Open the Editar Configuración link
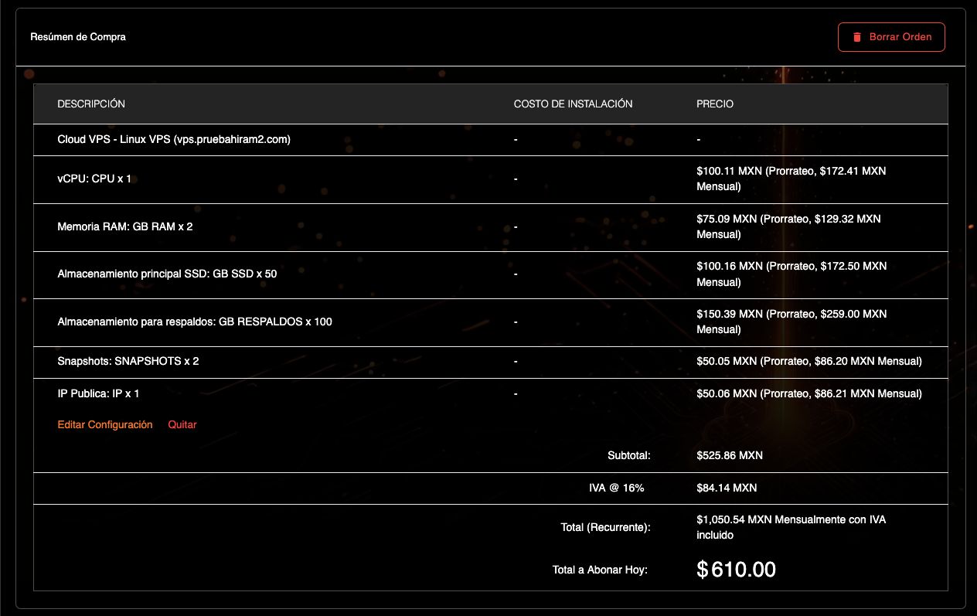The height and width of the screenshot is (616, 977). point(105,425)
